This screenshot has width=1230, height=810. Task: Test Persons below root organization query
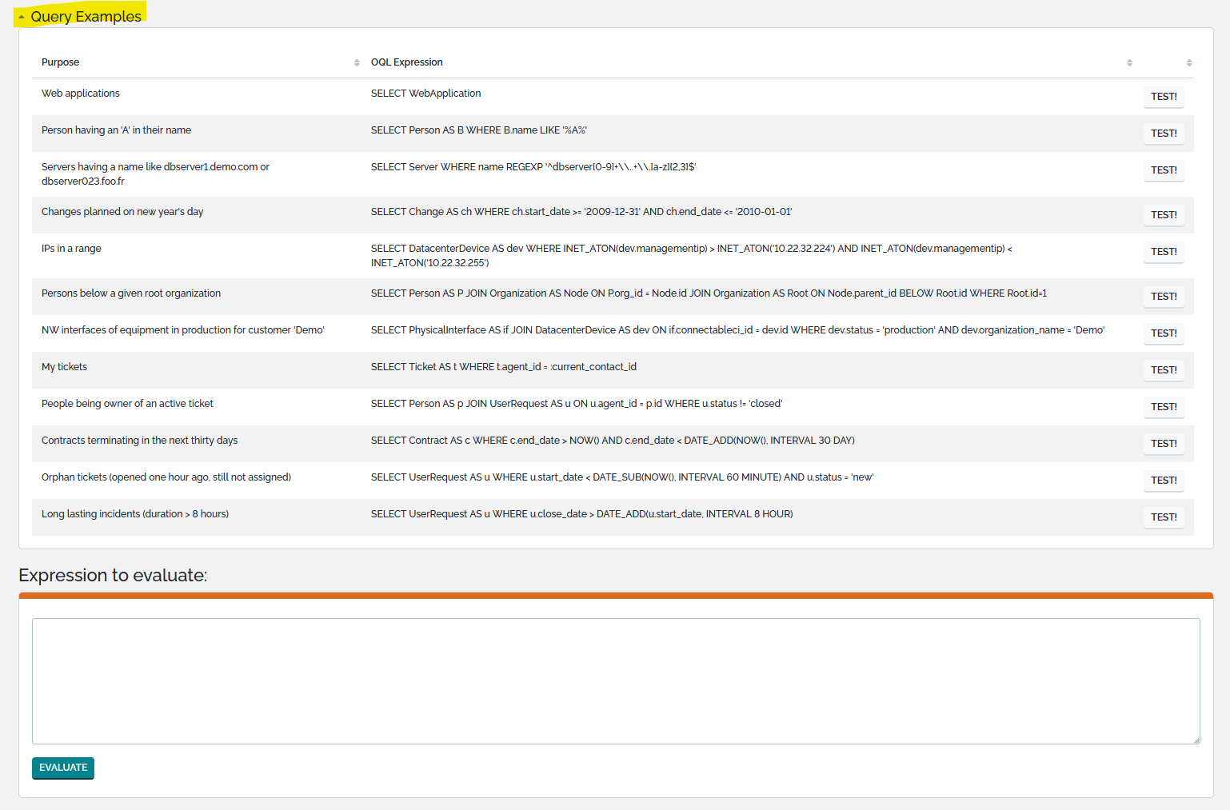click(x=1163, y=297)
